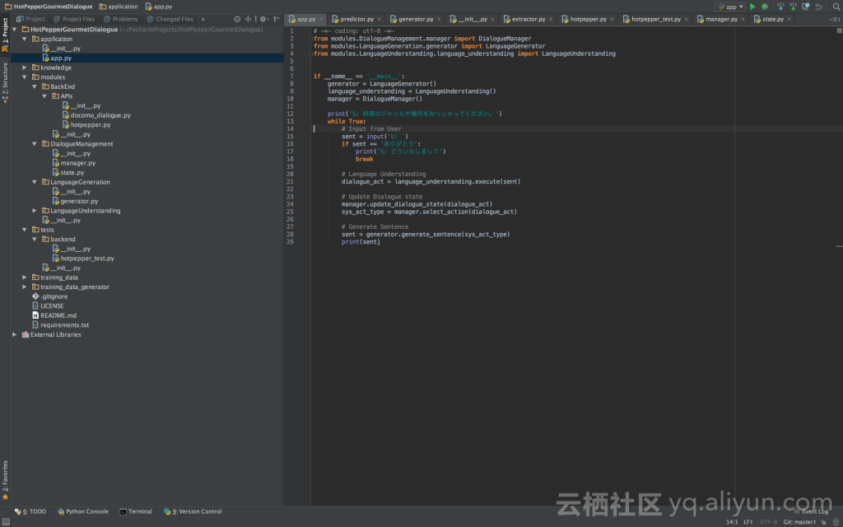Click the 14:1 cursor position indicator

point(732,521)
